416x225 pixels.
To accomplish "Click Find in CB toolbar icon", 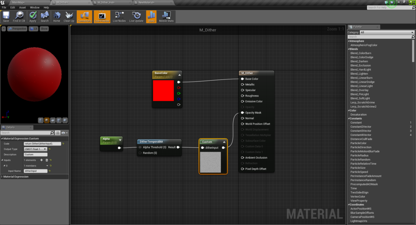I will tap(19, 17).
